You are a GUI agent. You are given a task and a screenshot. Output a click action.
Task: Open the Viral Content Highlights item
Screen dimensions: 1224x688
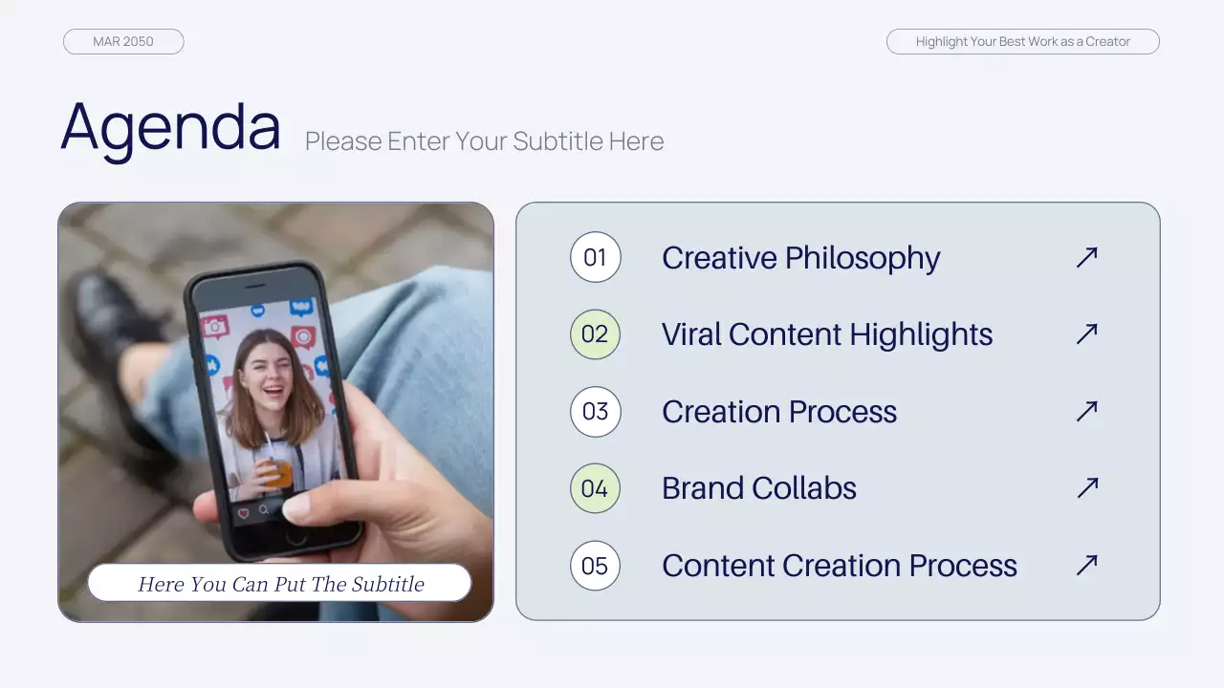(827, 334)
